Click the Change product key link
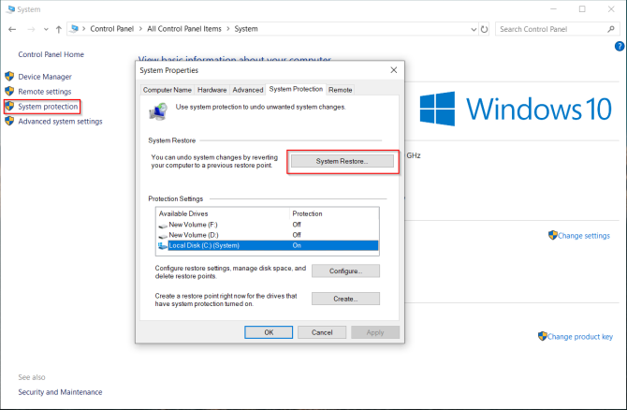The image size is (627, 410). tap(580, 336)
